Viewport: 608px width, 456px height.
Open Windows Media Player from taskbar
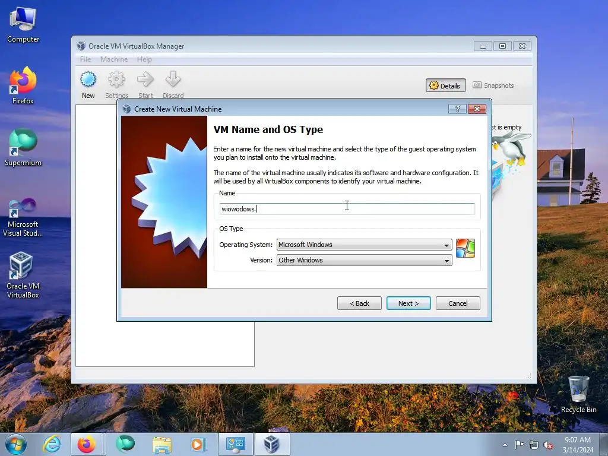click(198, 444)
